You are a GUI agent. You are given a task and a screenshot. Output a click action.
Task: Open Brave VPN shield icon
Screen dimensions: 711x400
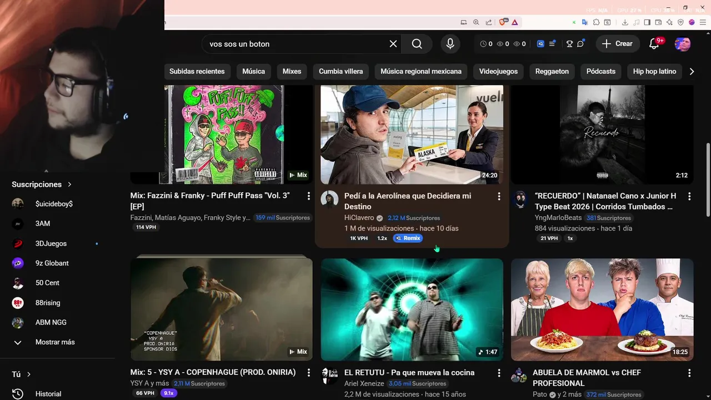(x=680, y=22)
